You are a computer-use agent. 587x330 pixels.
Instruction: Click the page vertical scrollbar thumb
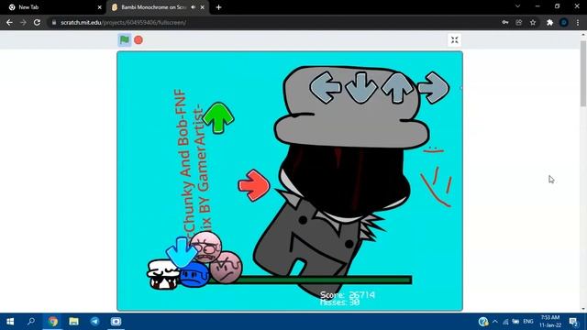coord(583,73)
